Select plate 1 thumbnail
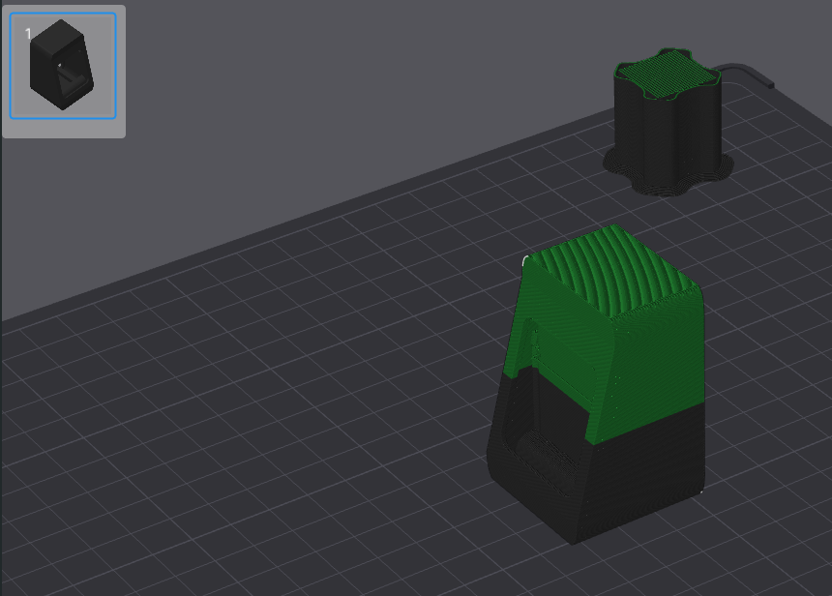The width and height of the screenshot is (832, 596). point(63,66)
